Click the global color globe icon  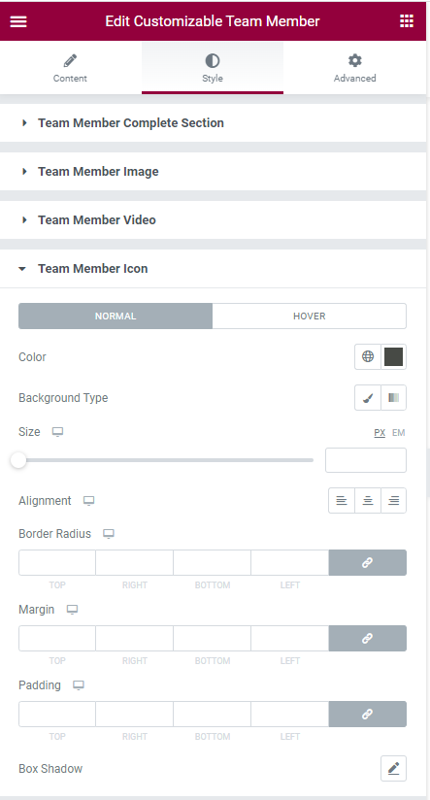(368, 356)
